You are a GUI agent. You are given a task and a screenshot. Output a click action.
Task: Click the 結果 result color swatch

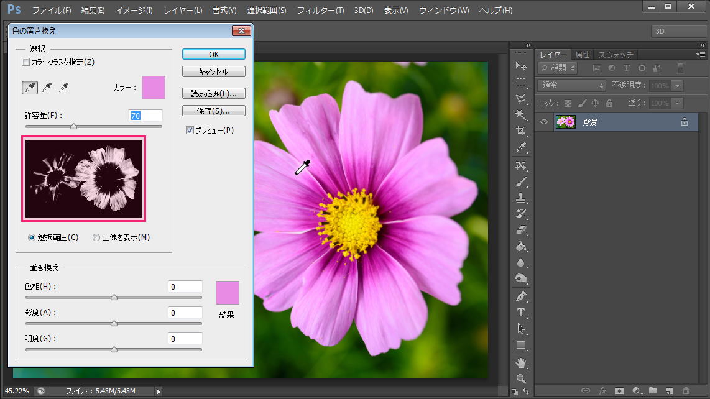coord(228,293)
